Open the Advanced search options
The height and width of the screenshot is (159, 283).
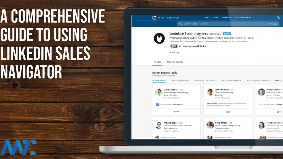point(273,24)
